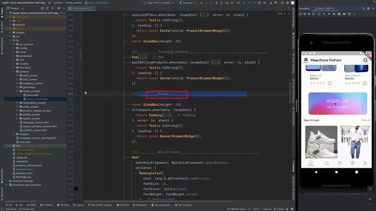376x211 pixels.
Task: Open the Project panel gear options
Action: [x=59, y=8]
